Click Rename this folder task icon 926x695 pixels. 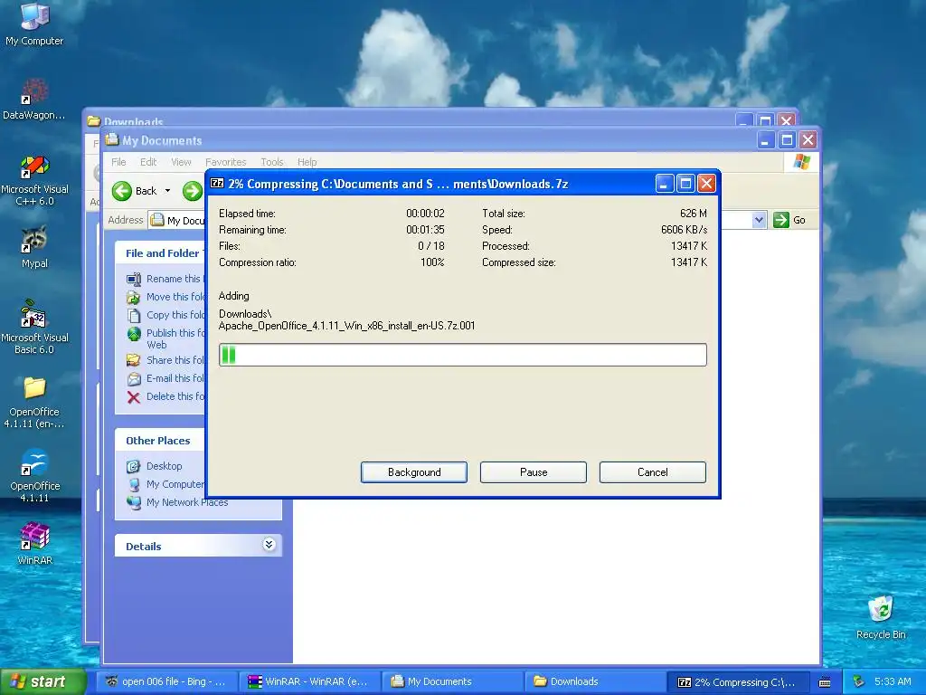134,279
